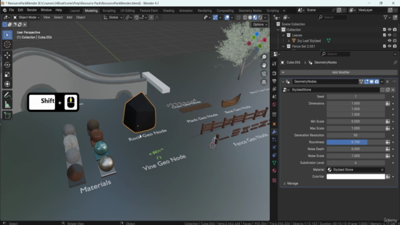Toggle visibility eye of Ivy Leaf Stylized
Viewport: 400px width, 225px height.
pyautogui.click(x=389, y=41)
